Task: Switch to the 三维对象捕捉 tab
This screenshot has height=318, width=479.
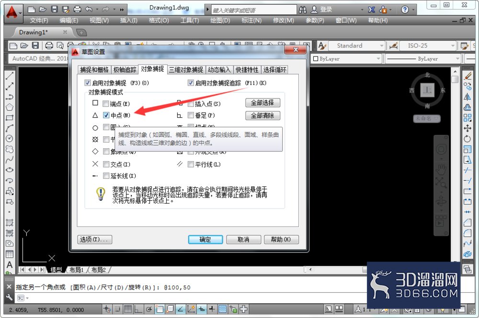Action: pyautogui.click(x=186, y=70)
